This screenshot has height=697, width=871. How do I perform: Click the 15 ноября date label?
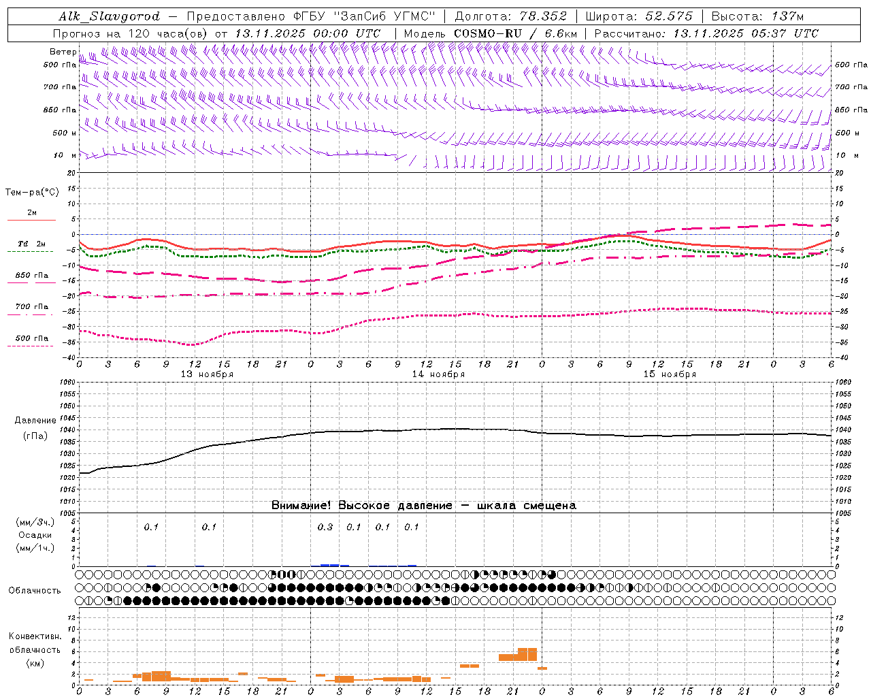point(670,374)
